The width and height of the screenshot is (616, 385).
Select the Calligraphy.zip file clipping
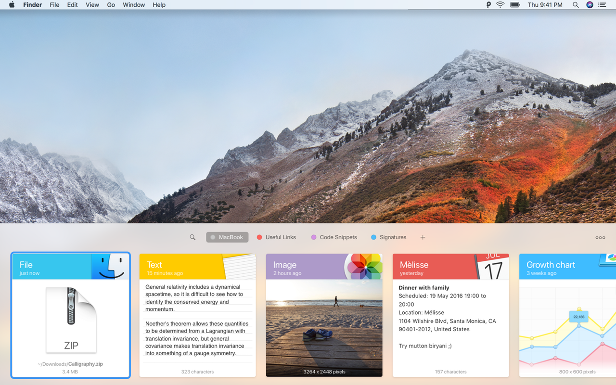pyautogui.click(x=71, y=315)
